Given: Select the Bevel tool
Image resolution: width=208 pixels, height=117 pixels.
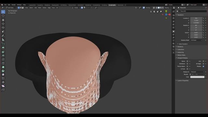Looking at the screenshot, I should tap(3, 56).
